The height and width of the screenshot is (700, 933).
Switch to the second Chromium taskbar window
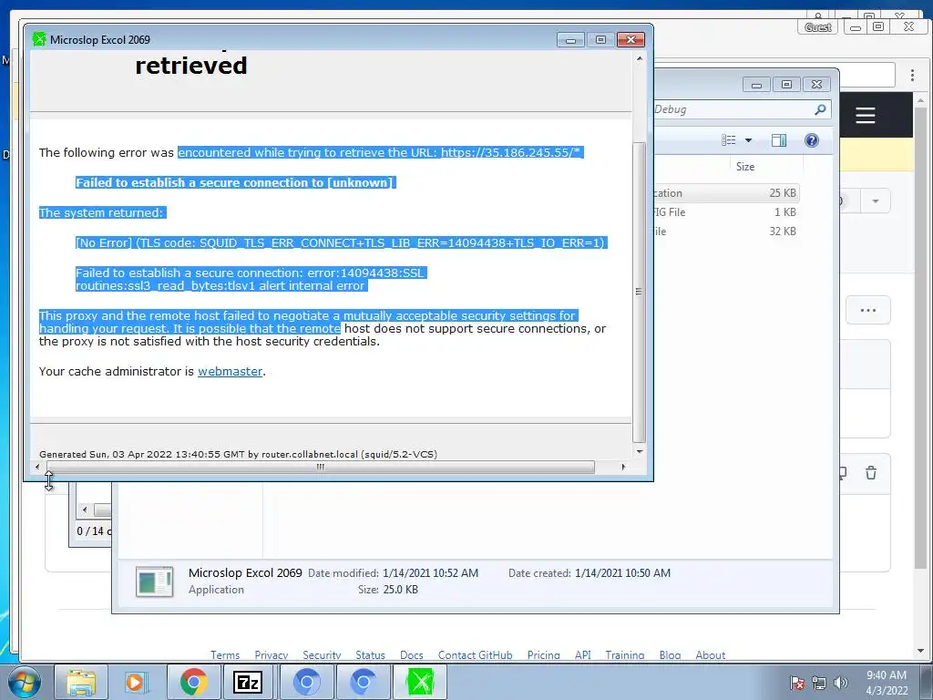tap(363, 682)
